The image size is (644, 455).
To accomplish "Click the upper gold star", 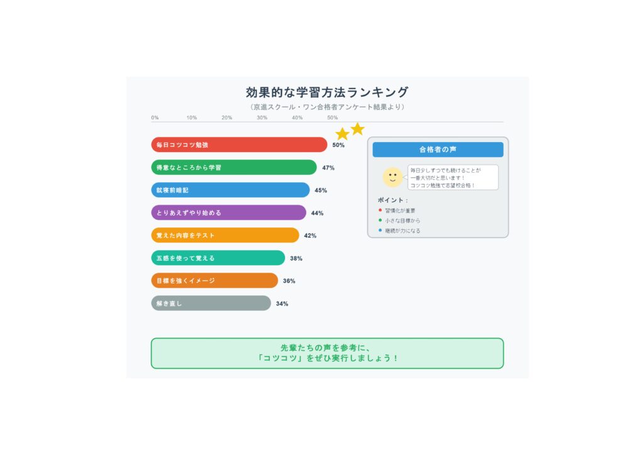I will (x=358, y=129).
